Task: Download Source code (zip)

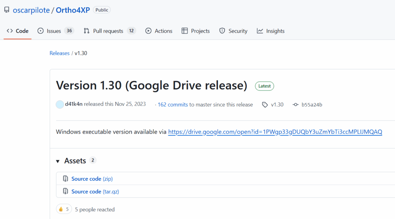Action: click(92, 179)
